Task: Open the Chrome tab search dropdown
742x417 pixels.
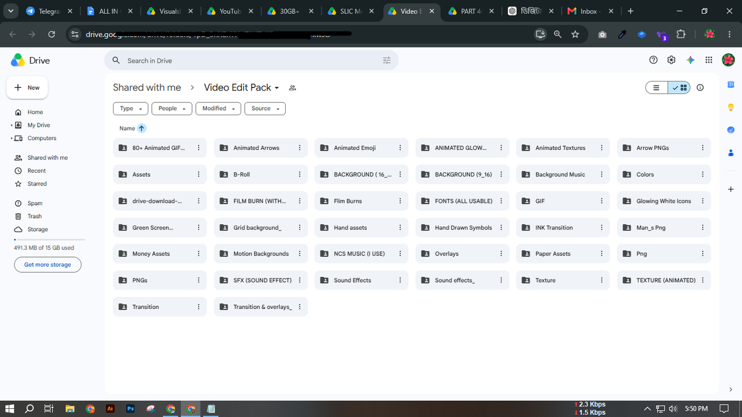Action: (10, 11)
